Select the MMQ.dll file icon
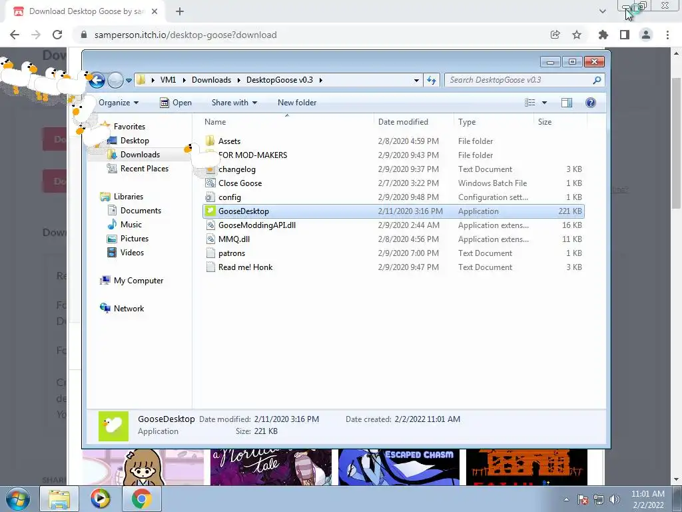The height and width of the screenshot is (512, 682). click(x=210, y=239)
